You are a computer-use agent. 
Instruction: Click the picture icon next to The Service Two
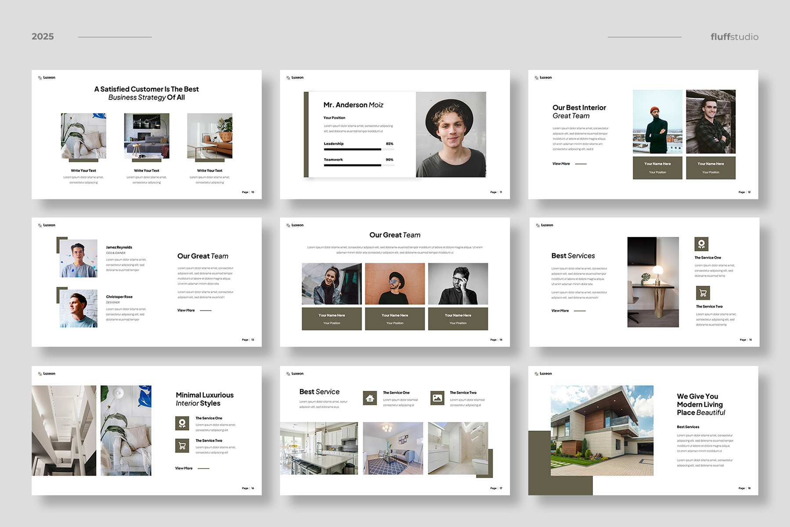(437, 398)
